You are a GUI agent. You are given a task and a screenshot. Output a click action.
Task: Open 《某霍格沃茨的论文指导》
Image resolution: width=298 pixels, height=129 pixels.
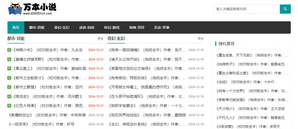click(x=147, y=68)
